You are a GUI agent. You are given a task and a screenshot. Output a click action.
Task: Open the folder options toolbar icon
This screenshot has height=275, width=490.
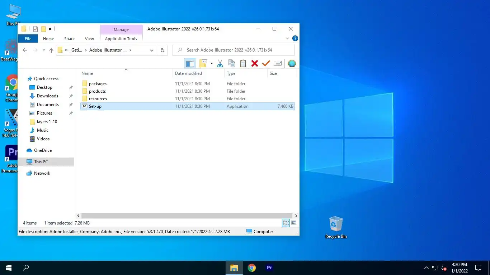pyautogui.click(x=203, y=64)
